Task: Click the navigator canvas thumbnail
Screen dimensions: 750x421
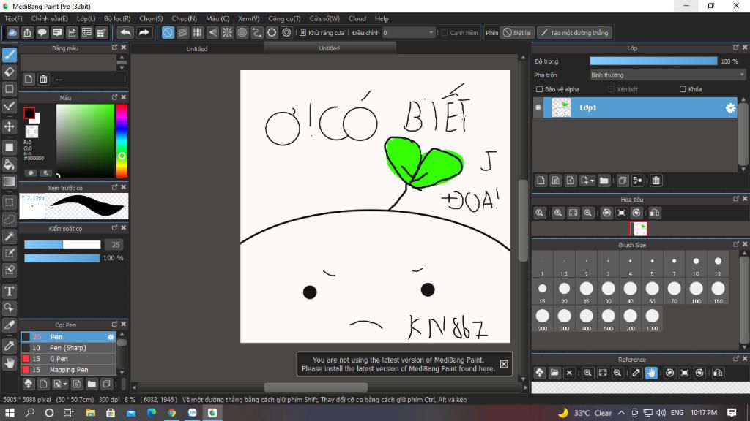Action: (639, 229)
